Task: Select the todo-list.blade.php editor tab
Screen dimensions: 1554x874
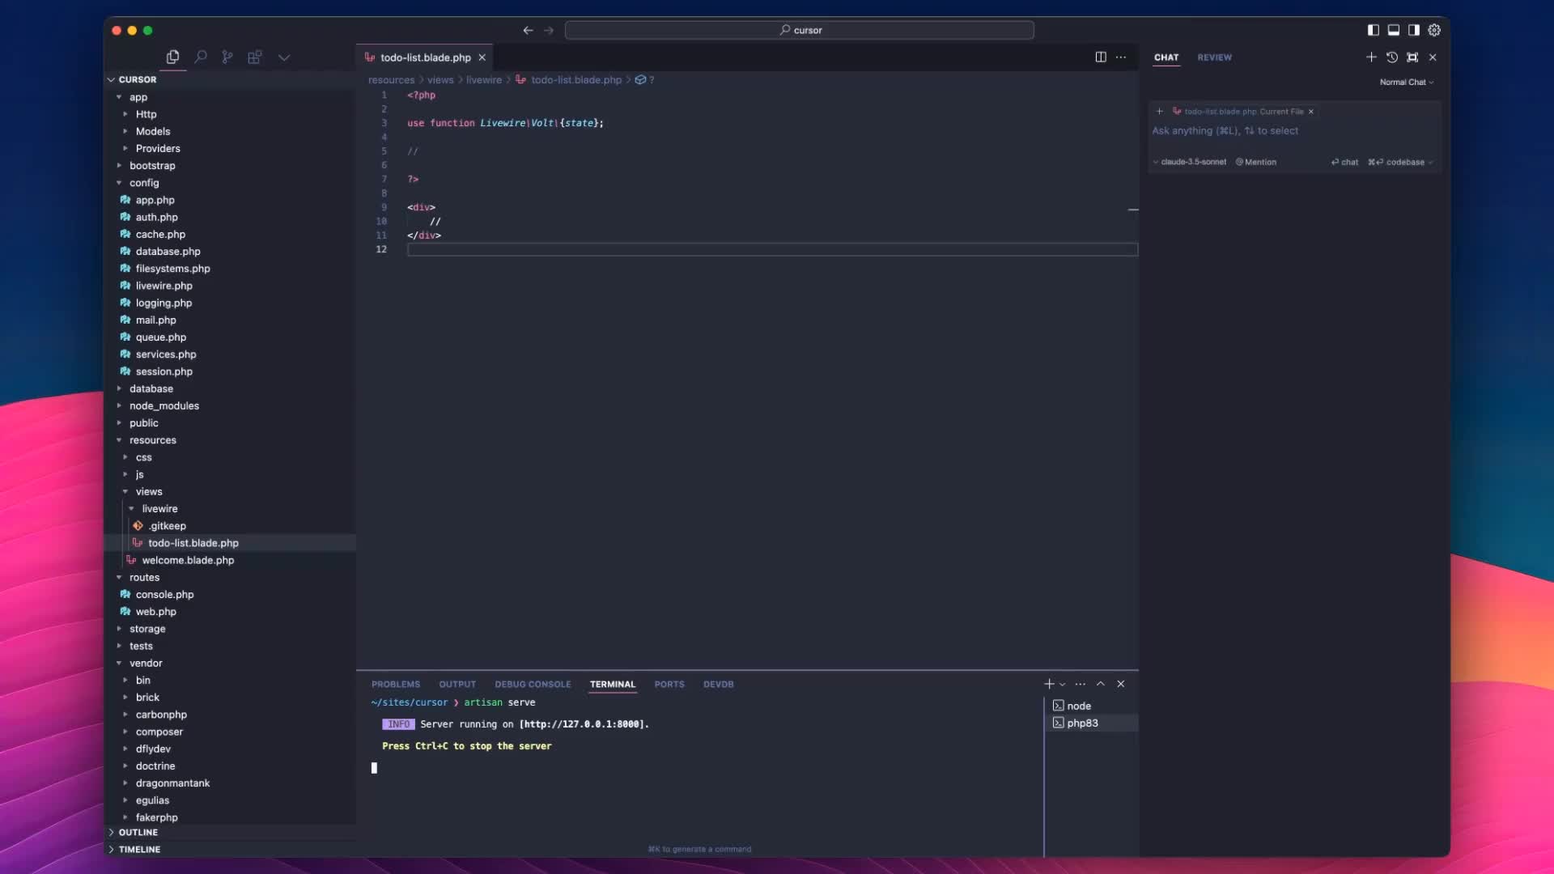Action: click(x=425, y=57)
